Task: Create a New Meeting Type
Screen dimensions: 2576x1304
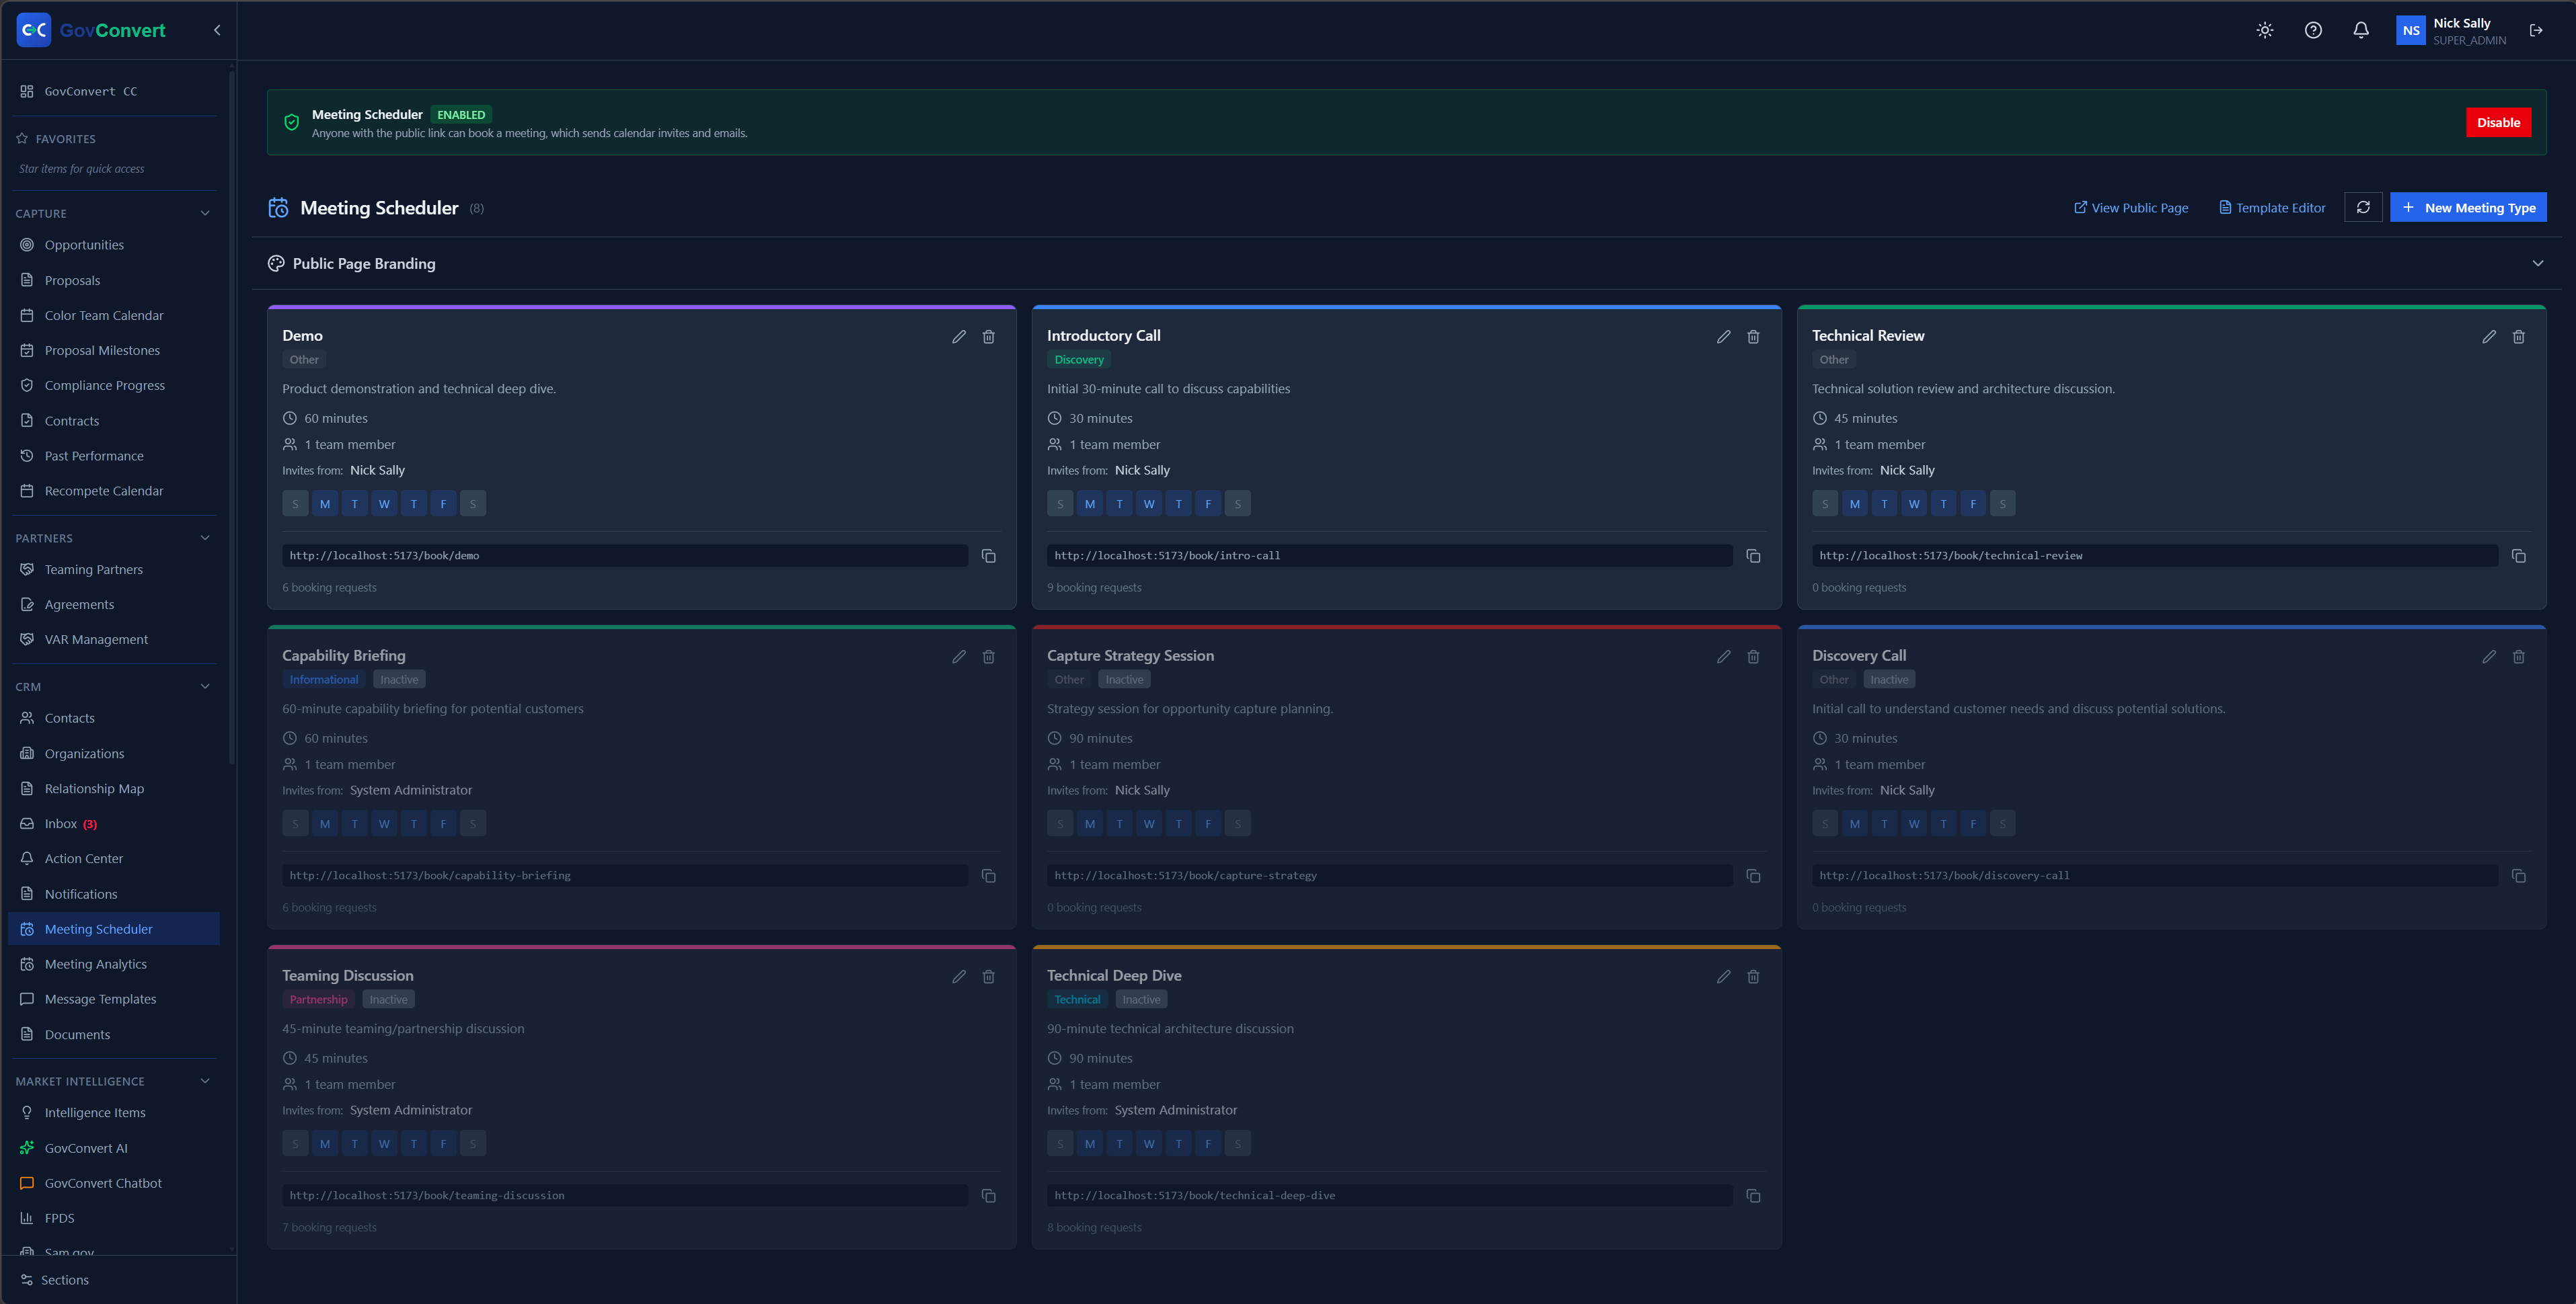Action: (2468, 207)
